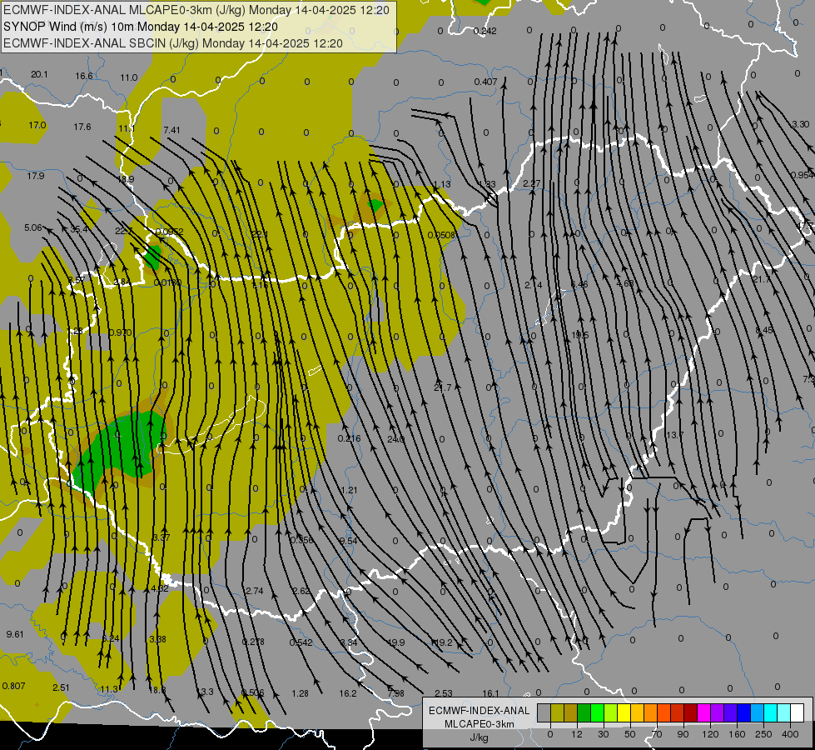Select the map value 16.6
The height and width of the screenshot is (750, 815).
pyautogui.click(x=84, y=76)
